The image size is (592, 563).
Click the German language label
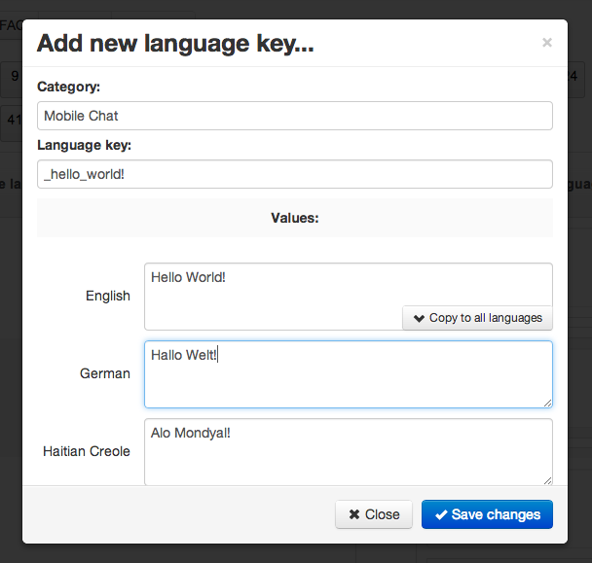tap(104, 373)
